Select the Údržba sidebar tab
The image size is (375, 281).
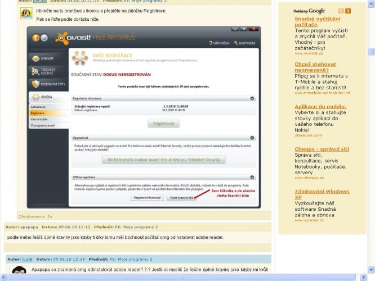48,97
